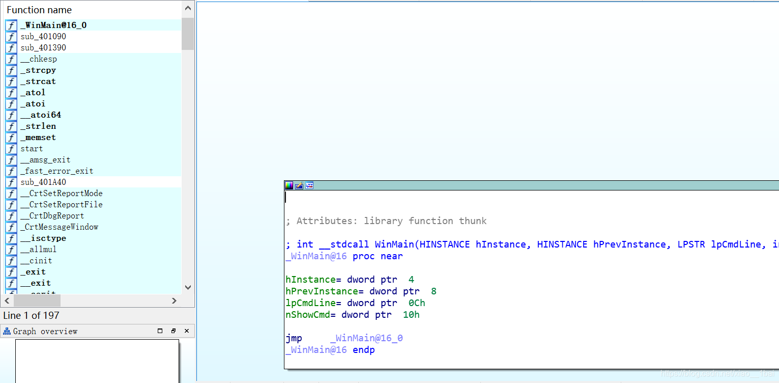Click the function icon beside __amsg_exit

[x=11, y=159]
